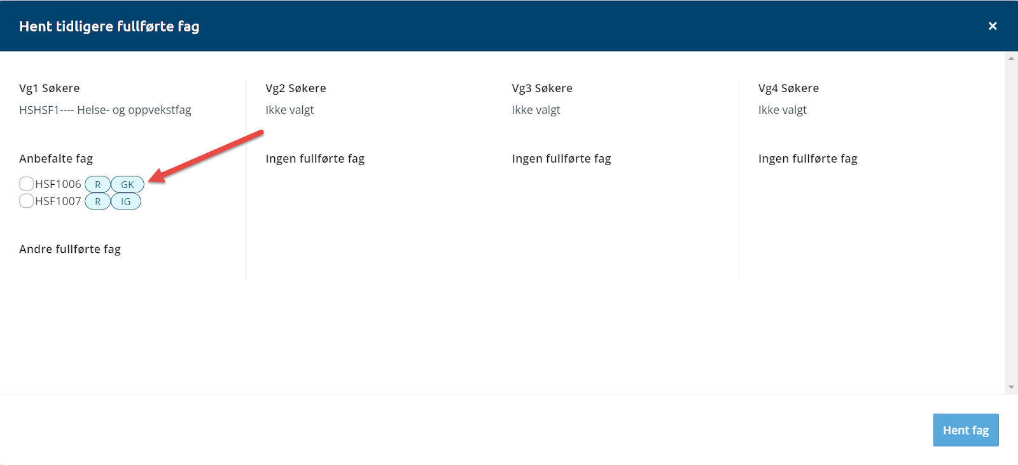Select the Vg1 Søkere heading
The image size is (1018, 465).
(50, 88)
